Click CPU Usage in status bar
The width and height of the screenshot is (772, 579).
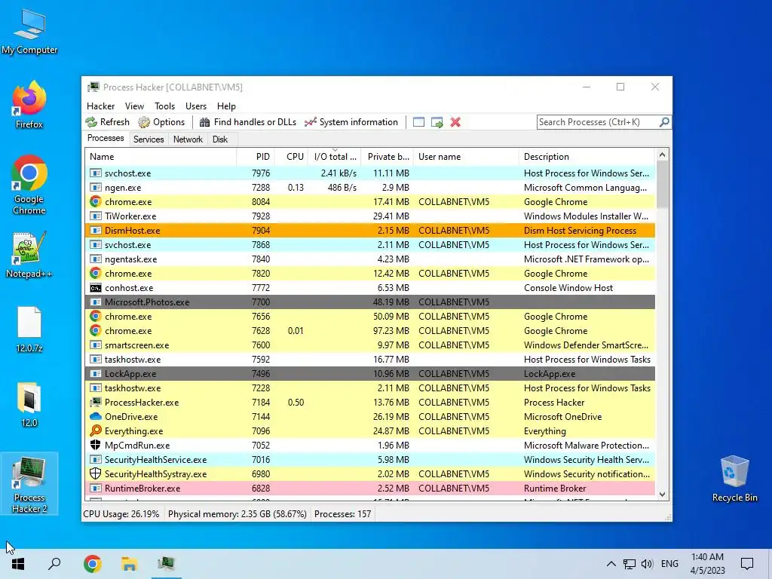point(121,514)
